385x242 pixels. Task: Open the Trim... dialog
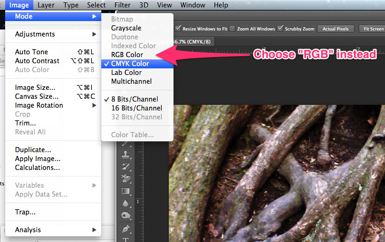click(x=53, y=123)
